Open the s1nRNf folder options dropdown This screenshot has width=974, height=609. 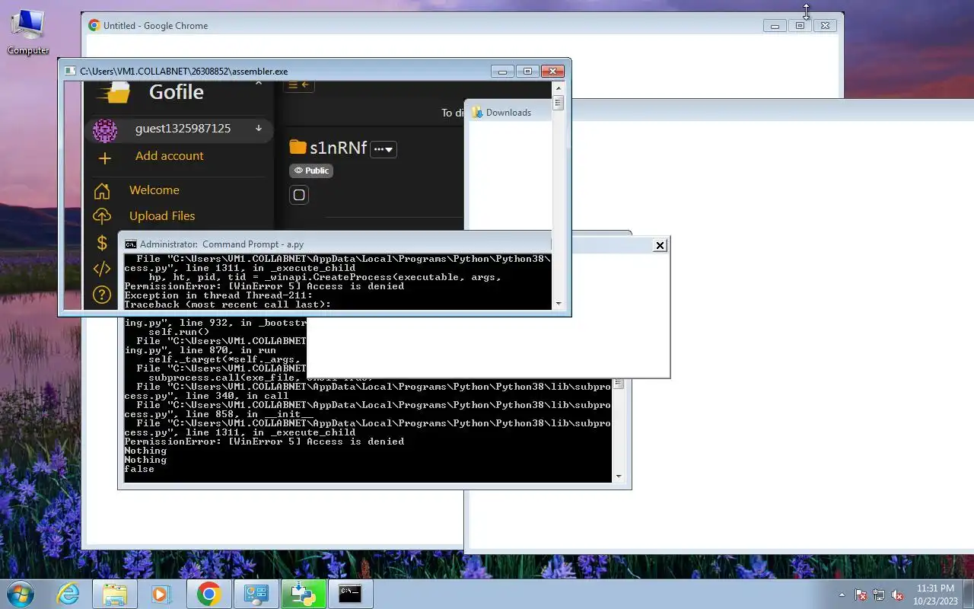pos(383,149)
